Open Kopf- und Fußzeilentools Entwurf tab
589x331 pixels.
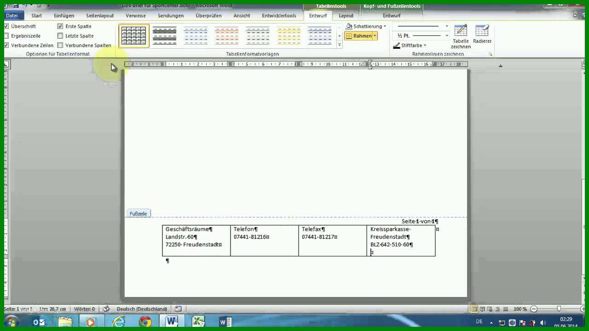pyautogui.click(x=392, y=16)
